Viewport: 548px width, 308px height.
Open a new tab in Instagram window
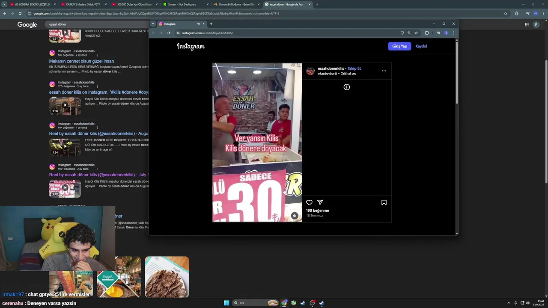[211, 24]
